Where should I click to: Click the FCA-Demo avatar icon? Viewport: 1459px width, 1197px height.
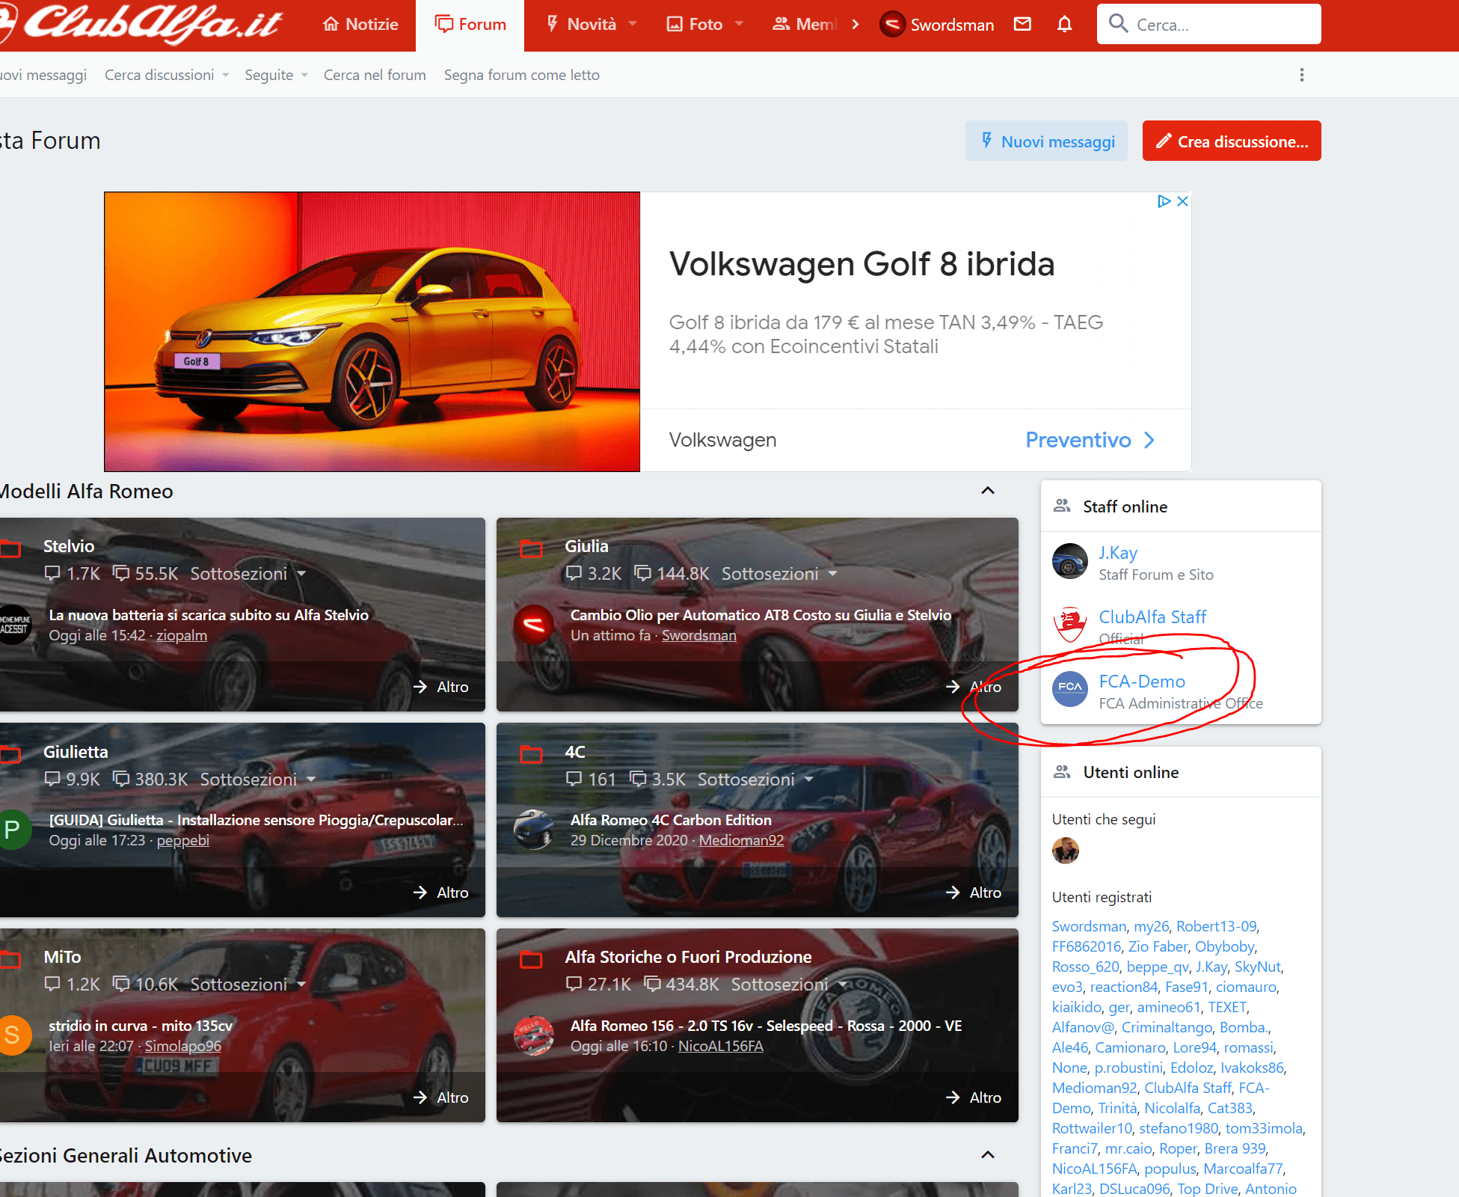click(1070, 689)
